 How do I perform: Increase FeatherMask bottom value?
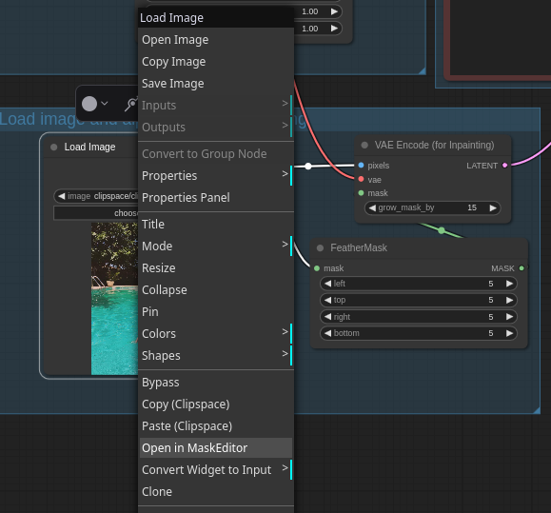point(509,333)
